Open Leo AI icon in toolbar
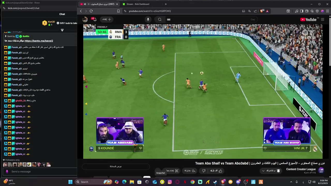The height and width of the screenshot is (186, 331). pos(312,11)
